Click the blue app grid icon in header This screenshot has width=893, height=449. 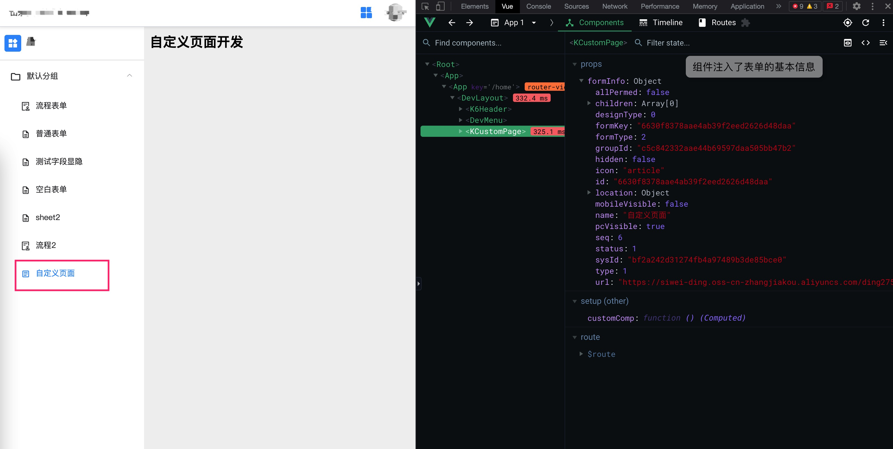366,13
